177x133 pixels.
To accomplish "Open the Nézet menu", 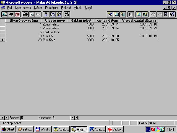I will [38, 8].
